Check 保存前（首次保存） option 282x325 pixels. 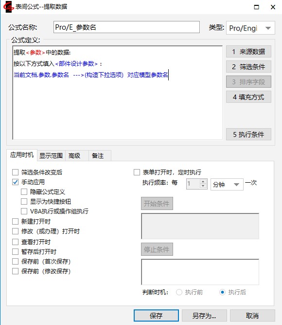[x=15, y=261]
